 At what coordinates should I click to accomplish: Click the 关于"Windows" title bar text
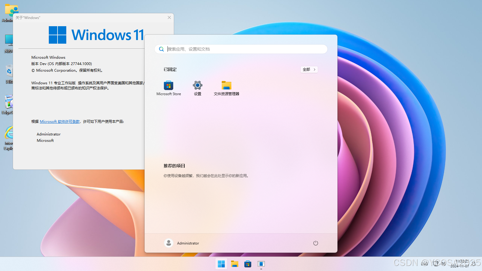28,18
